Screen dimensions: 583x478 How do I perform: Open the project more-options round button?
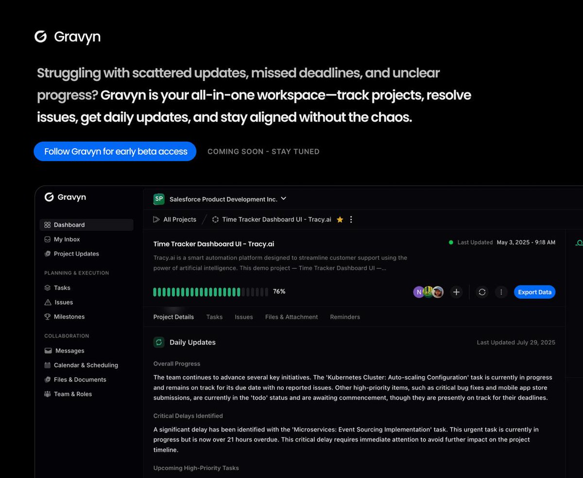click(x=501, y=292)
